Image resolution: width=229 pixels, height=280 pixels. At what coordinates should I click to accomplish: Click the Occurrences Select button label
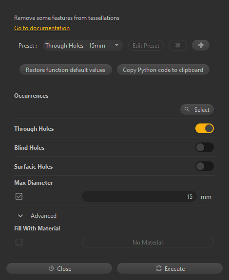(x=202, y=109)
